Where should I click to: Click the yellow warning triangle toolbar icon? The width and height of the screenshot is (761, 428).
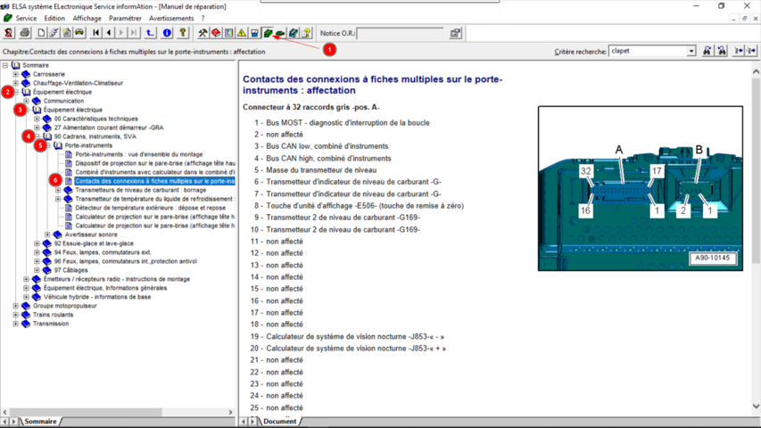(242, 33)
